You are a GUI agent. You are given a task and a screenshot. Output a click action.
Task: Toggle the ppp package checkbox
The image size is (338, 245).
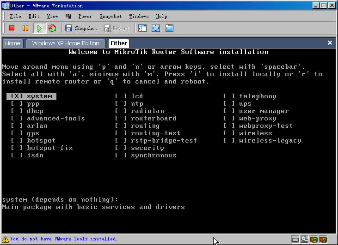[17, 104]
